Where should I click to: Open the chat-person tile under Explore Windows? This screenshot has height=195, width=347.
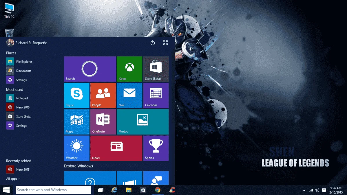pyautogui.click(x=156, y=178)
